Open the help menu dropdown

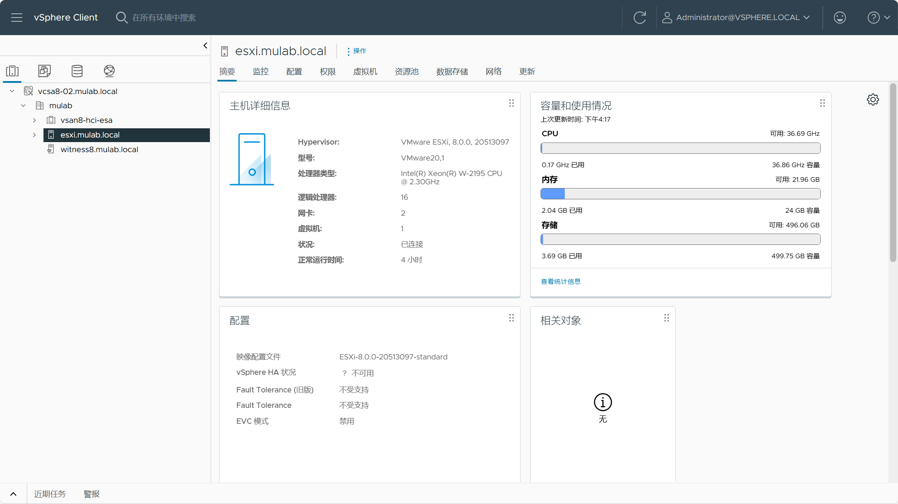pos(879,18)
